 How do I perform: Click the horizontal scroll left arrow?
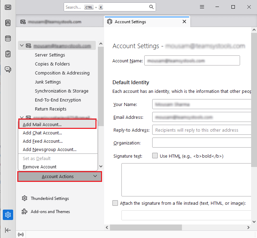[x=107, y=227]
